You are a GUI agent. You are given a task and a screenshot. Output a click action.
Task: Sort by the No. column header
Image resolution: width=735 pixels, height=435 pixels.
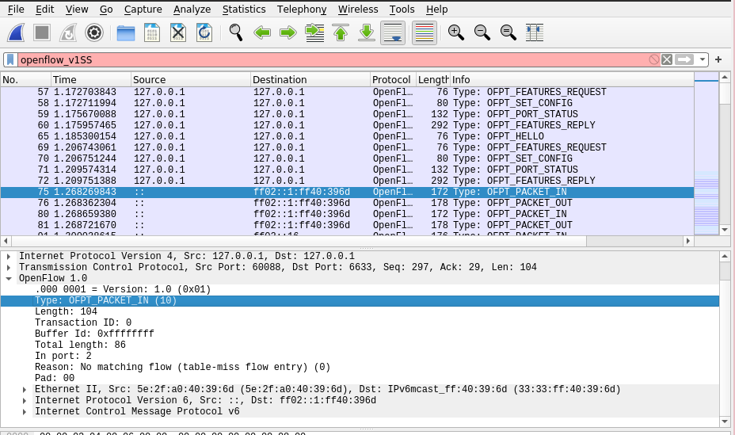click(x=25, y=80)
